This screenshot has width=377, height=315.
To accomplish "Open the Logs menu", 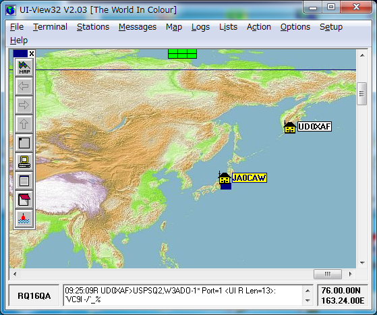I will 200,27.
